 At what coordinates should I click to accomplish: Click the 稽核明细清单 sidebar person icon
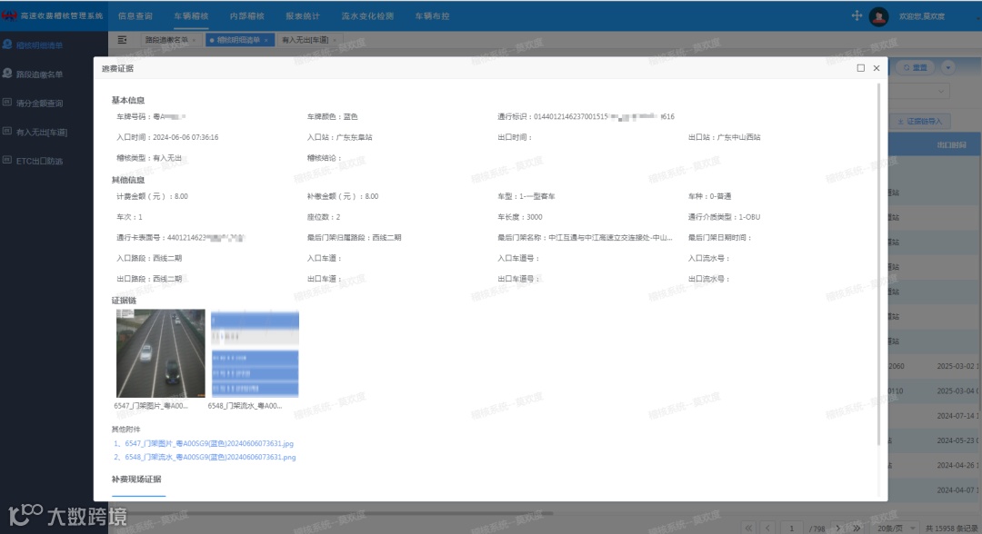tap(7, 44)
